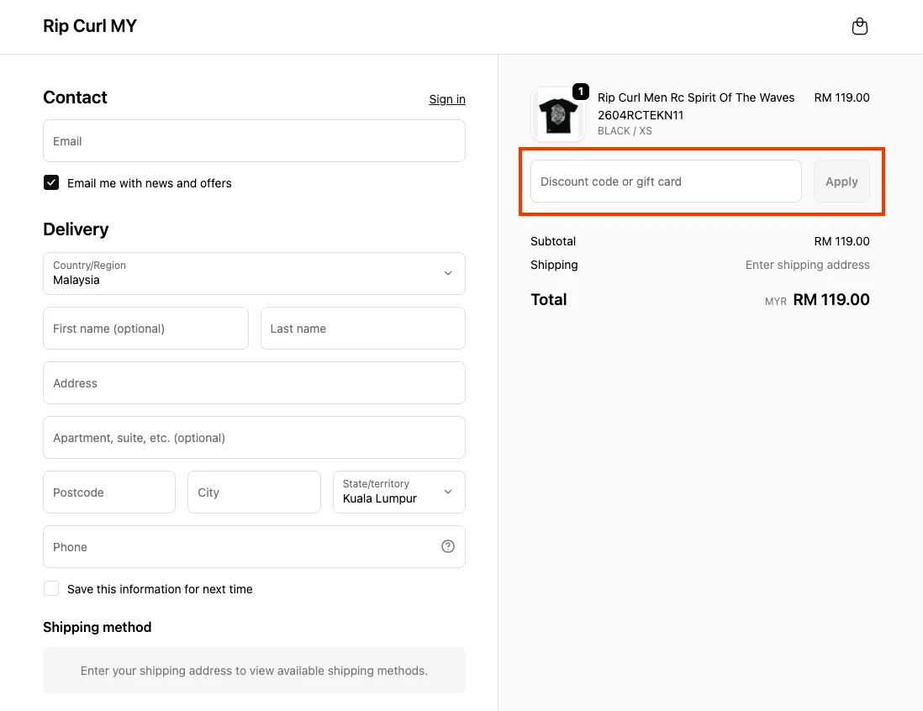The image size is (923, 711).
Task: Click the Delivery heading
Action: 76,229
